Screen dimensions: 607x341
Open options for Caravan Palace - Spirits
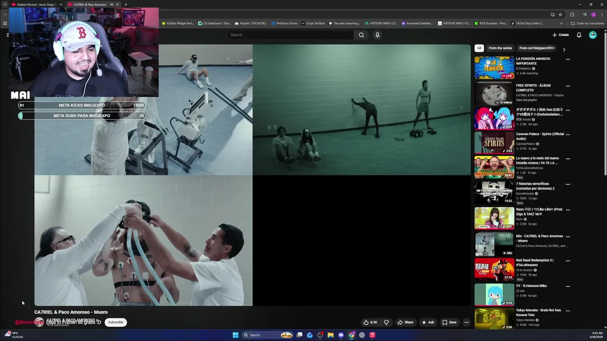tap(568, 135)
